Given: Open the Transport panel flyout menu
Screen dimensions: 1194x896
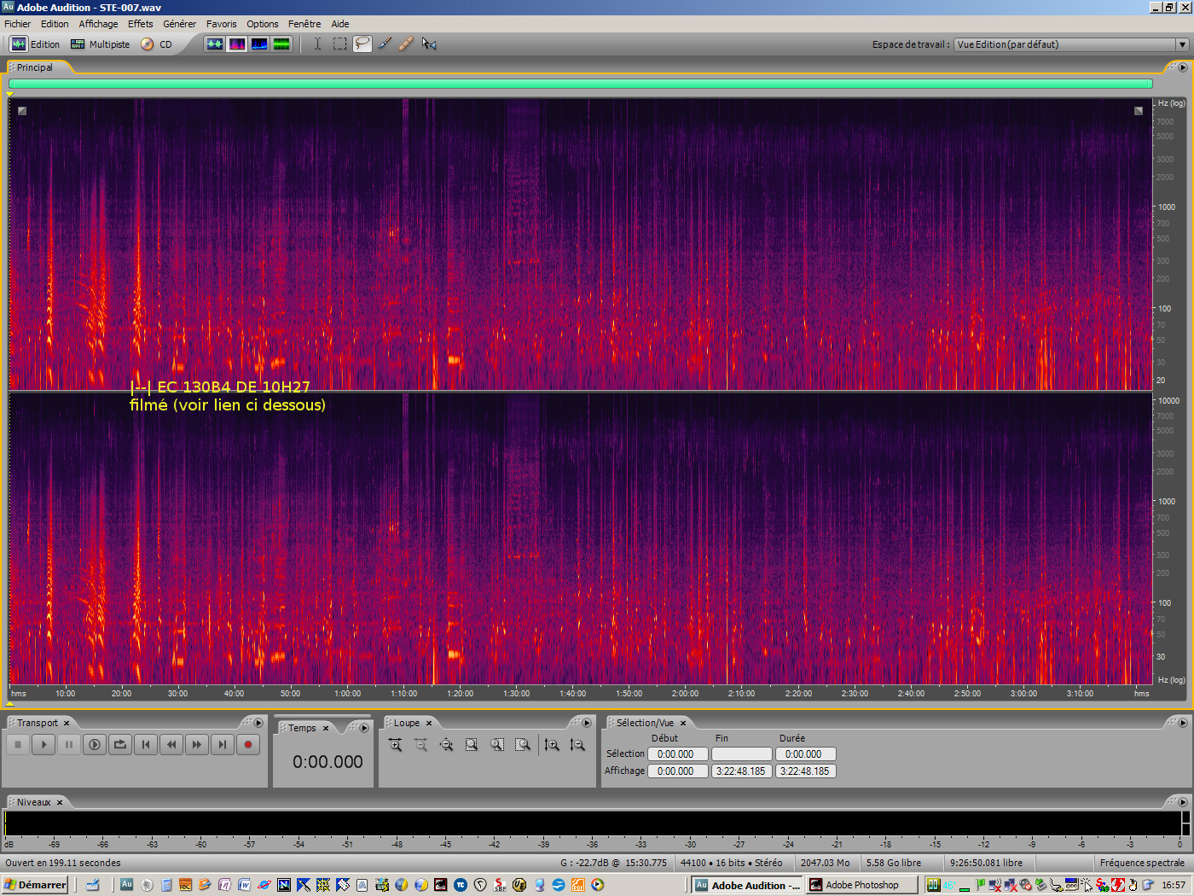Looking at the screenshot, I should point(258,723).
